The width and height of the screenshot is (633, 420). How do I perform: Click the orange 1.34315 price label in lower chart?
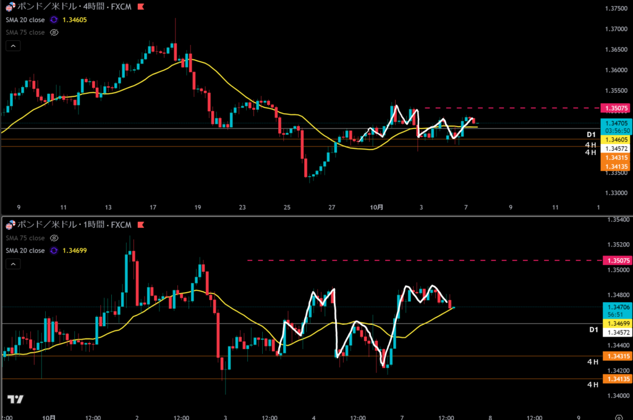tap(616, 356)
